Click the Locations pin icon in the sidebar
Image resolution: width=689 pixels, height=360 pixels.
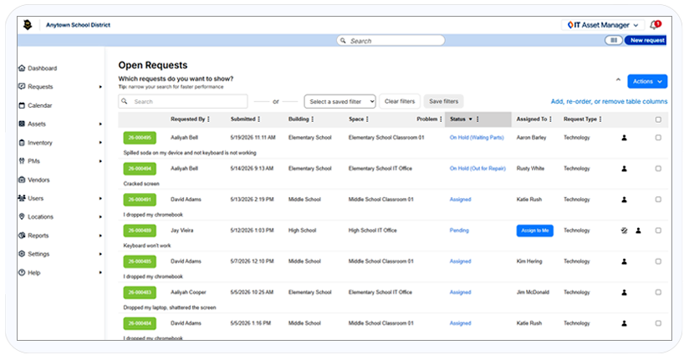click(x=22, y=216)
